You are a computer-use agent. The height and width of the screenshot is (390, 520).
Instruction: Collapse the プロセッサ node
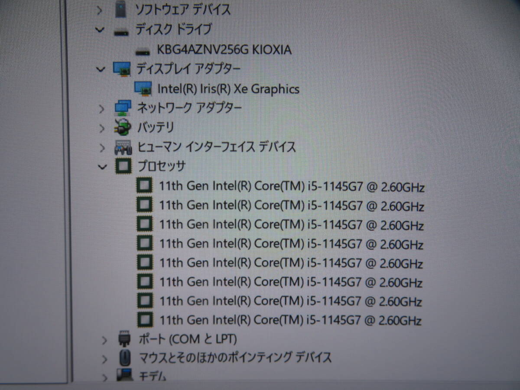coord(102,166)
